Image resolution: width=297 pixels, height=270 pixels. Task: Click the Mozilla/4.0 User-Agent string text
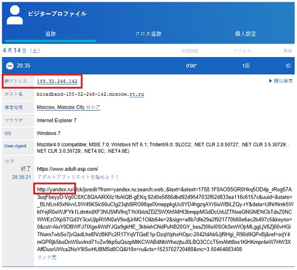(x=163, y=147)
